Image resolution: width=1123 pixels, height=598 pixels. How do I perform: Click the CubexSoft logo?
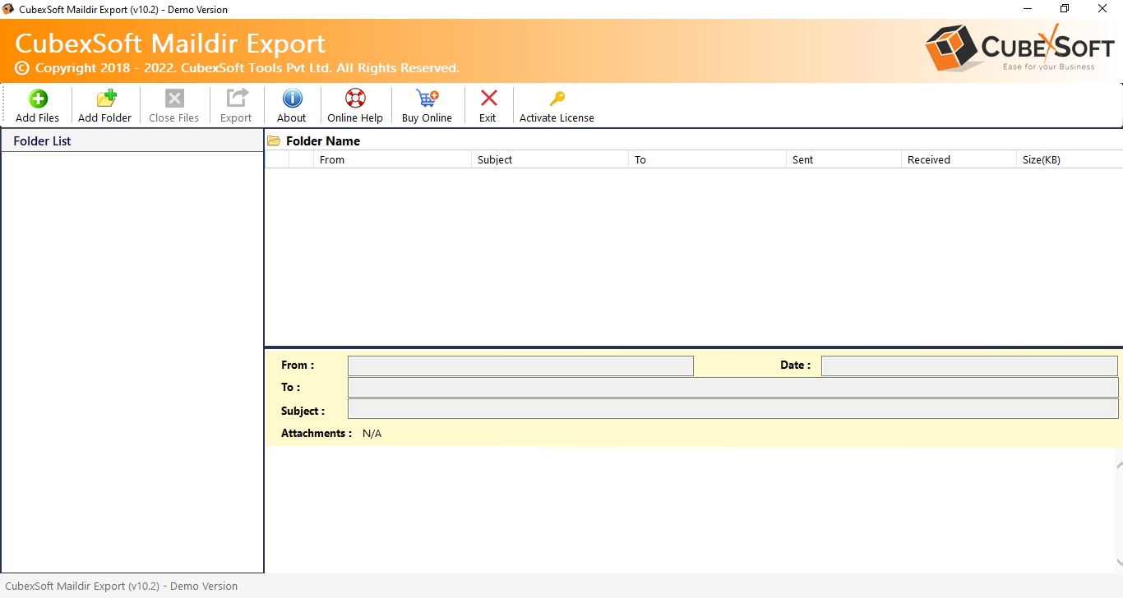(x=1019, y=48)
